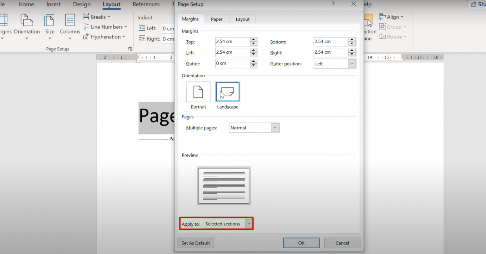Choose the Portrait orientation icon
The width and height of the screenshot is (486, 254).
[x=198, y=92]
